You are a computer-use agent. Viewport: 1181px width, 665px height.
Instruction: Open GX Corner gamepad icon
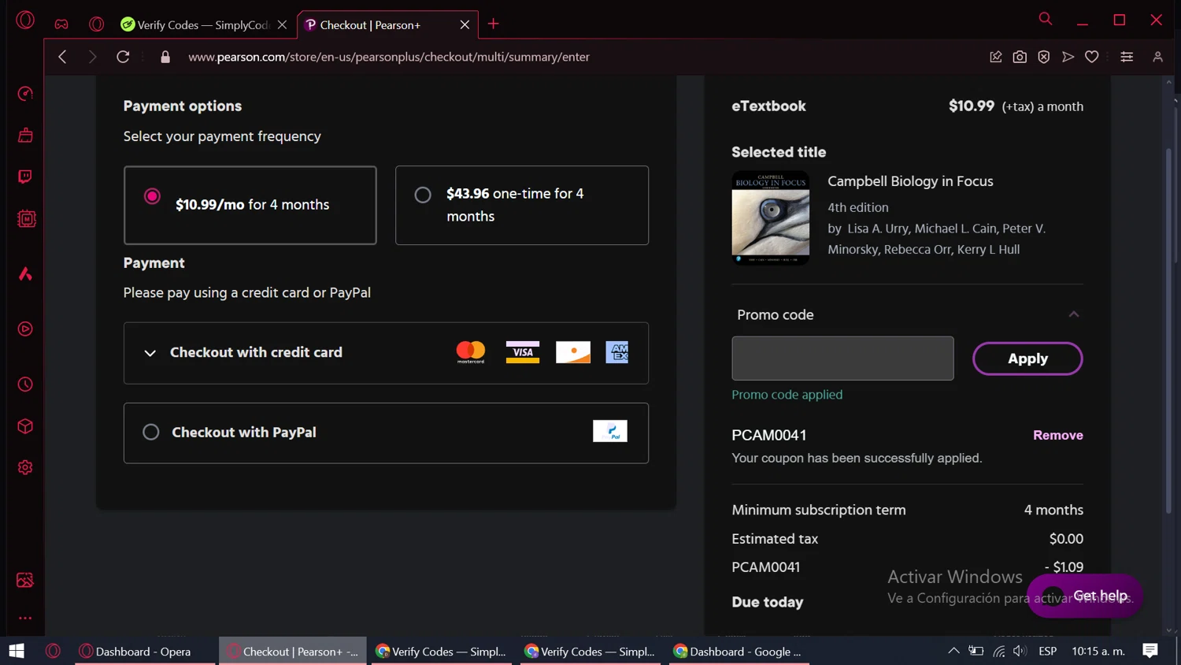(61, 24)
